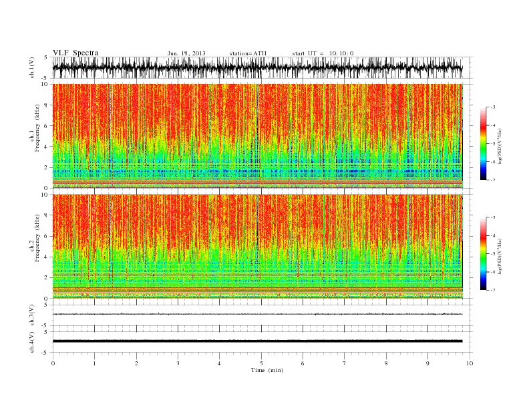Click the time axis tick label "9"
Image resolution: width=529 pixels, height=408 pixels.
point(427,363)
